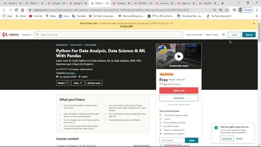Click the Add to cart button

click(x=179, y=91)
